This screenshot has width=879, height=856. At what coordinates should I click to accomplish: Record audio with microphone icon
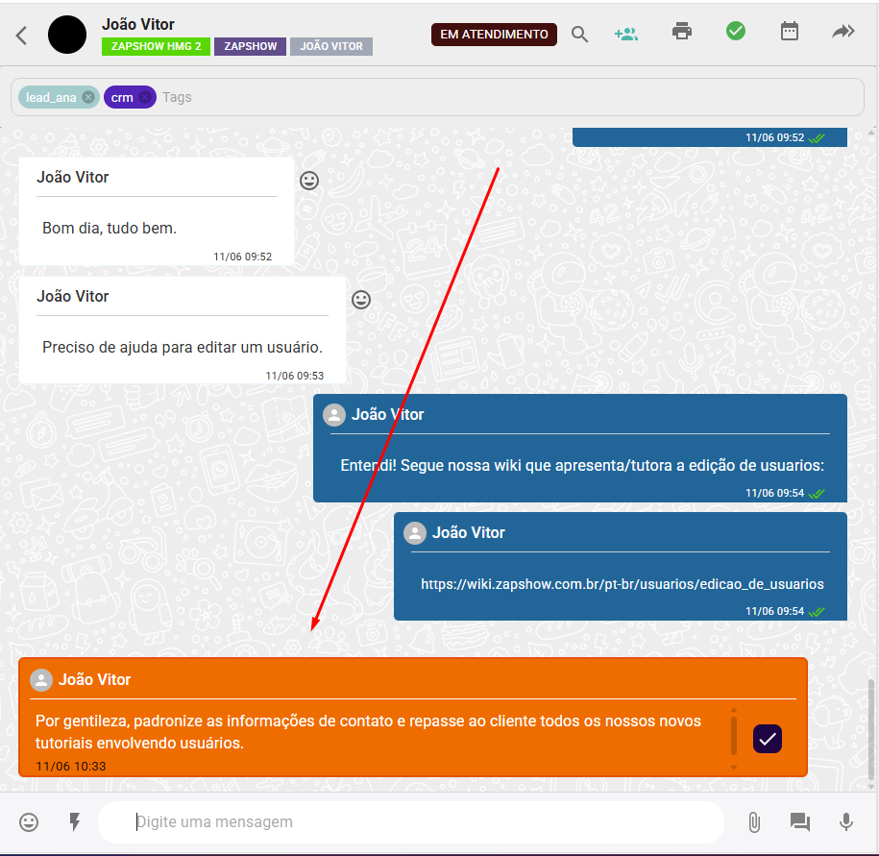point(846,822)
